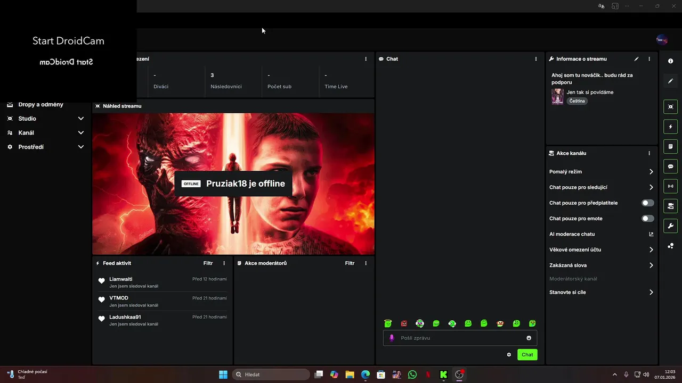Show hidden icons in system tray
This screenshot has height=383, width=682.
[x=614, y=374]
